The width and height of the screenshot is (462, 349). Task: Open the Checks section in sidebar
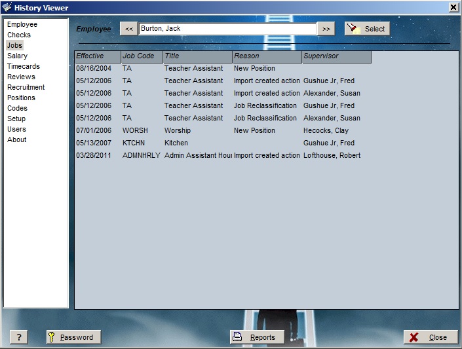[19, 35]
